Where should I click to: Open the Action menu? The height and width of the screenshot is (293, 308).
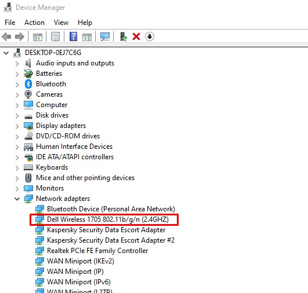34,23
